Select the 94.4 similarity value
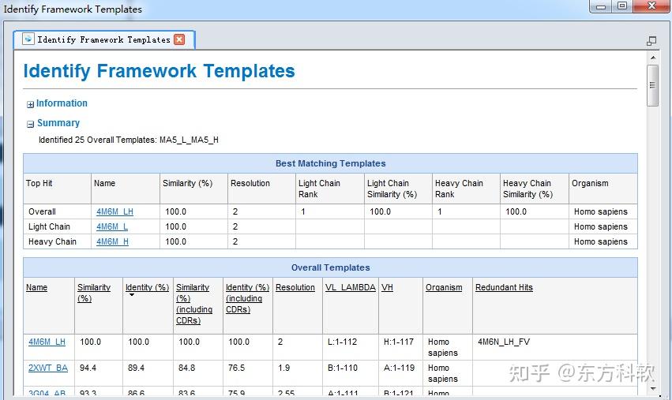Viewport: 672px width, 400px height. click(88, 368)
